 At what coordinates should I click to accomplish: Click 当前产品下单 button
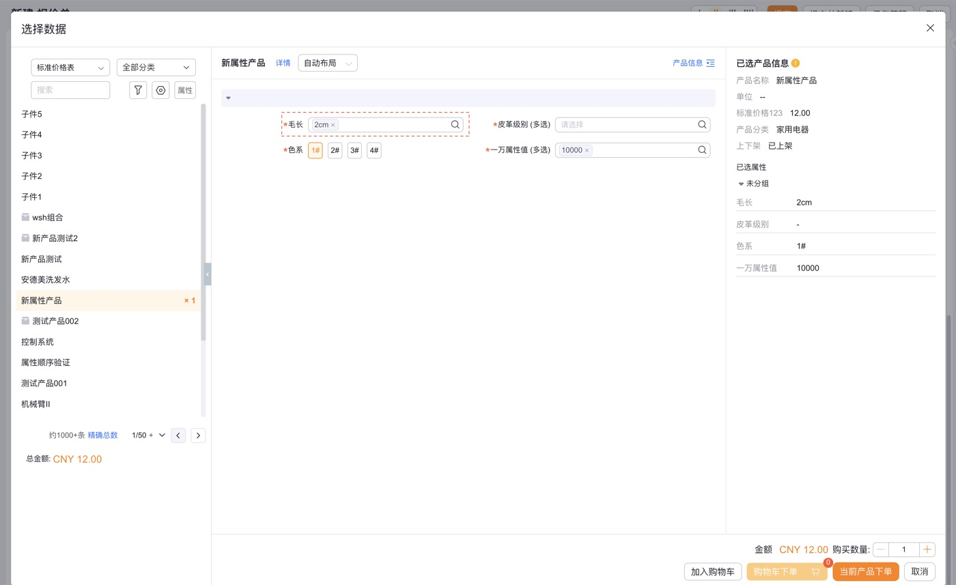coord(866,572)
